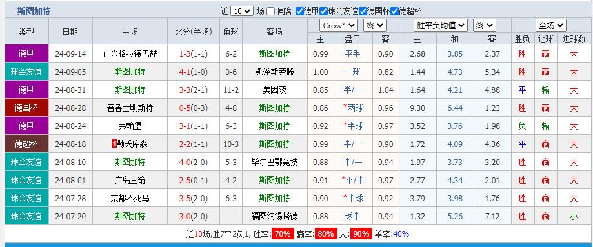The height and width of the screenshot is (247, 593).
Task: Open the 毕尔巴鄂竞技 team link
Action: click(274, 163)
